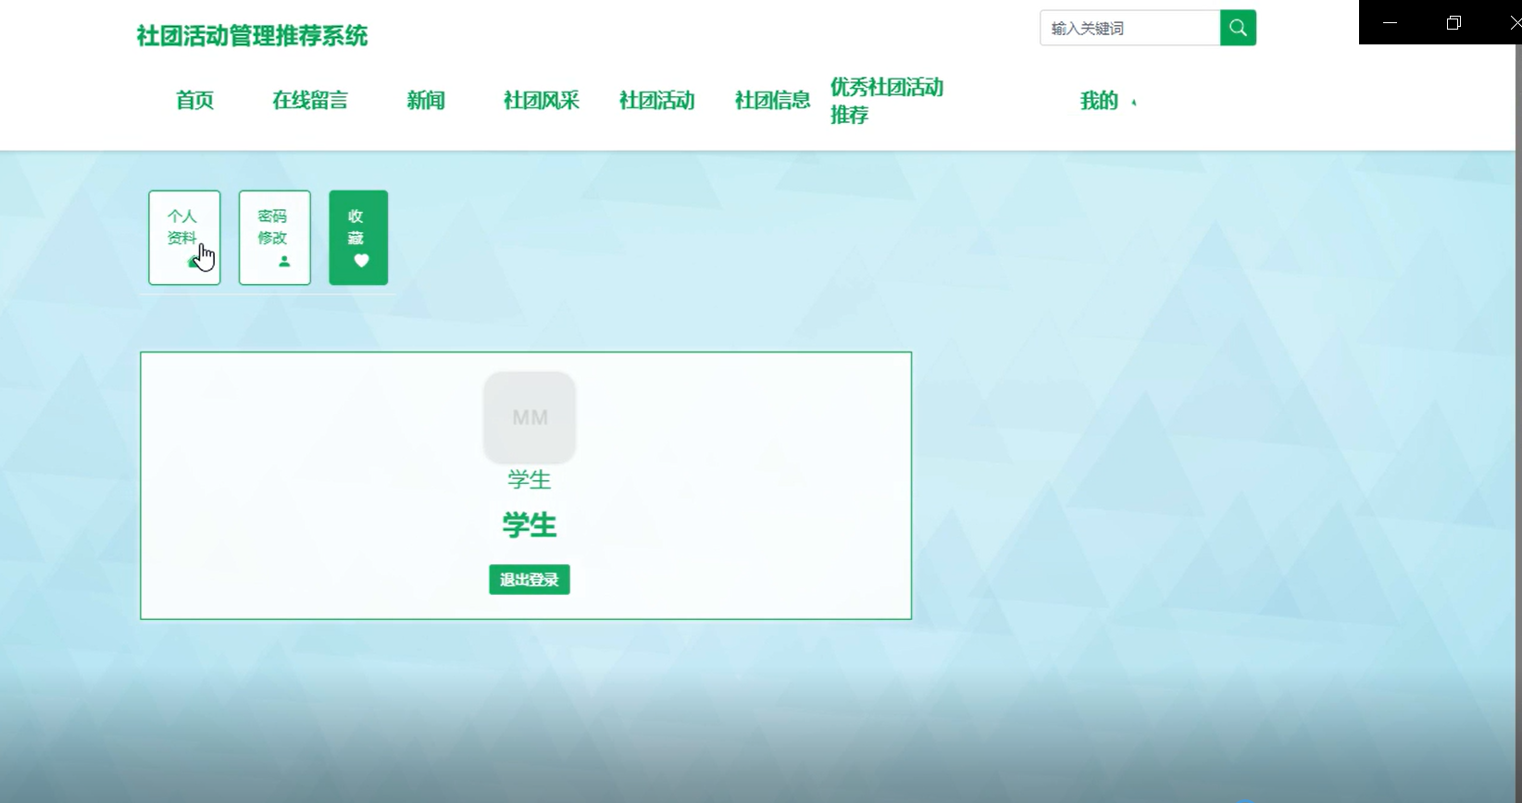Minimize the window

1390,22
